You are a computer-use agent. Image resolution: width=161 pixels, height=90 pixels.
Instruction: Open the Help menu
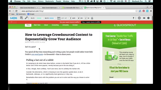[x=73, y=1]
